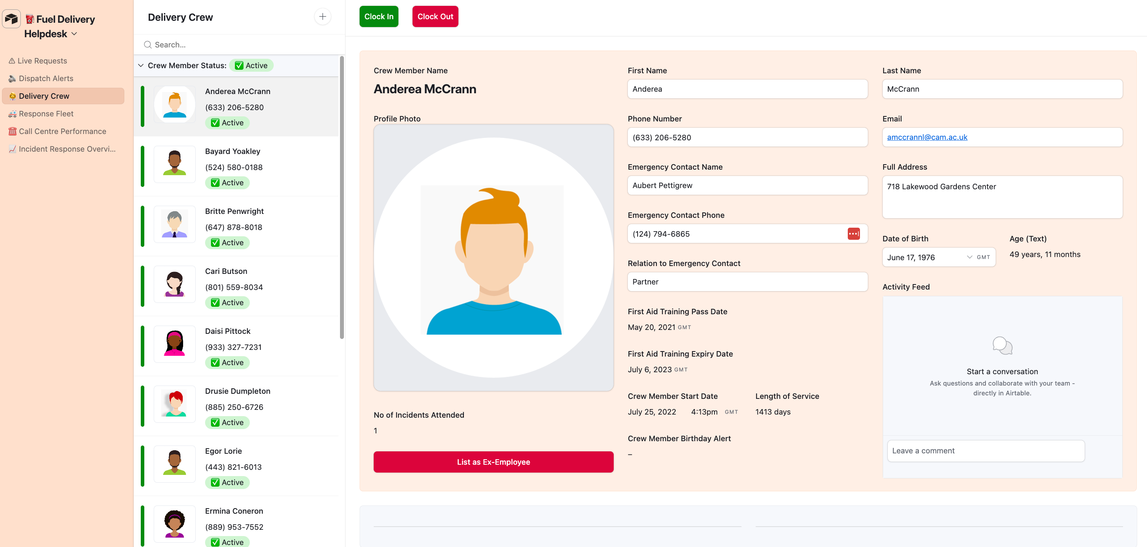Click the crew list scrollbar
The height and width of the screenshot is (547, 1147).
pos(342,197)
